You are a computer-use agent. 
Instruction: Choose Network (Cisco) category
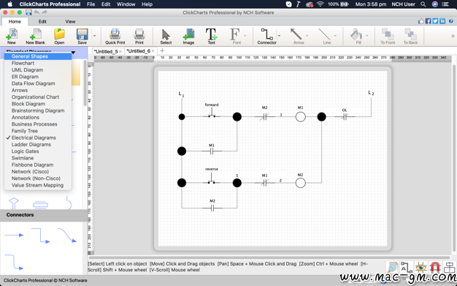click(38, 172)
